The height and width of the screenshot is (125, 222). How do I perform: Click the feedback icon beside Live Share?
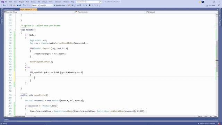pyautogui.click(x=219, y=6)
